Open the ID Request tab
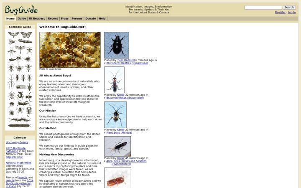 pyautogui.click(x=37, y=19)
